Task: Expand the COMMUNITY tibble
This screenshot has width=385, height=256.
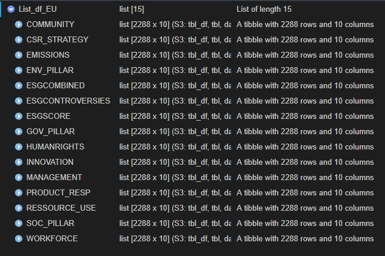Action: tap(19, 25)
